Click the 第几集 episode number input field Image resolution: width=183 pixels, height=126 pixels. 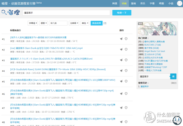point(58,23)
